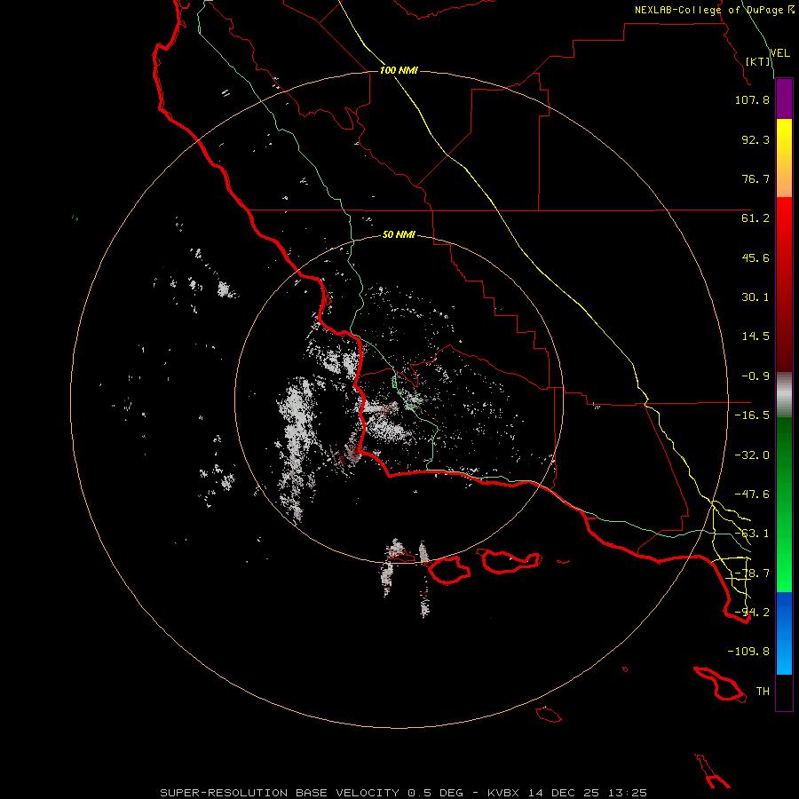This screenshot has width=799, height=799.
Task: Click the TH threshold label
Action: tap(763, 692)
